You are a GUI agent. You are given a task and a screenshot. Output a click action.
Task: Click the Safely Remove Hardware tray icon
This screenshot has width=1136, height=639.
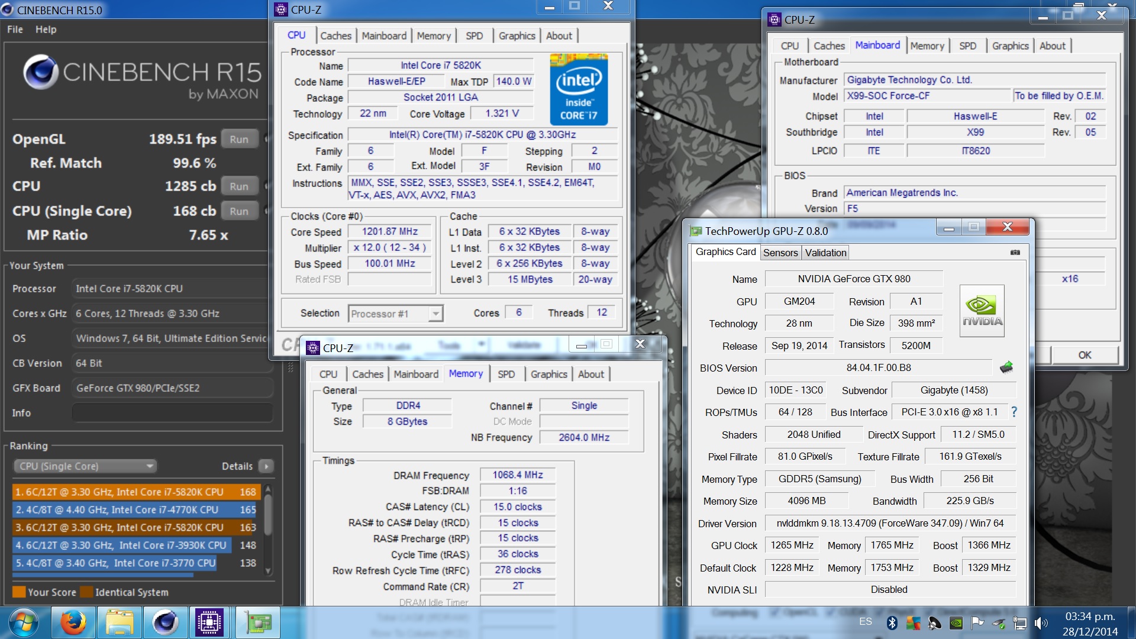click(999, 622)
